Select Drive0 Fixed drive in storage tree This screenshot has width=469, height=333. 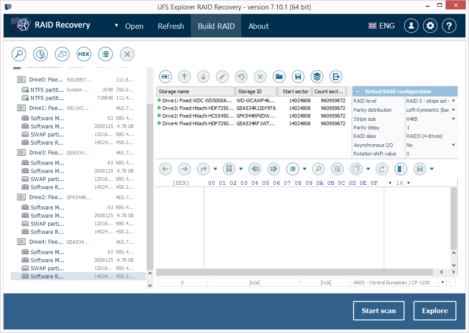tap(75, 79)
